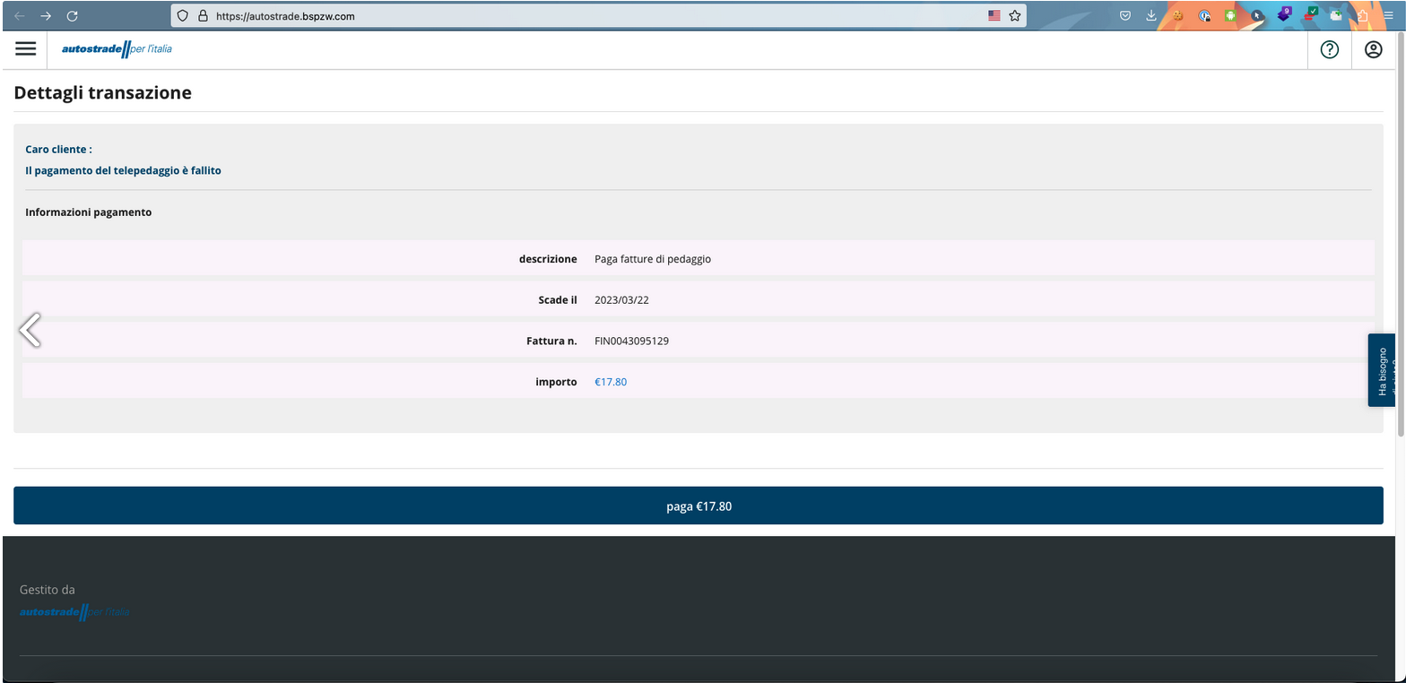Screen dimensions: 1406x683
Task: Click the cookie extension icon
Action: pos(1178,15)
